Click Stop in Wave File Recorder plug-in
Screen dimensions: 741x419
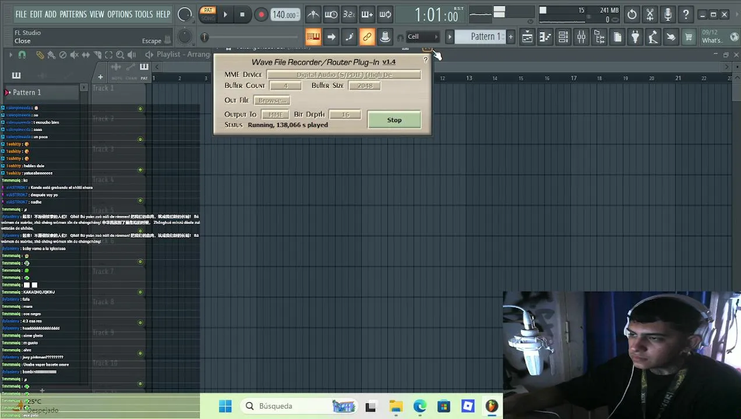(394, 120)
